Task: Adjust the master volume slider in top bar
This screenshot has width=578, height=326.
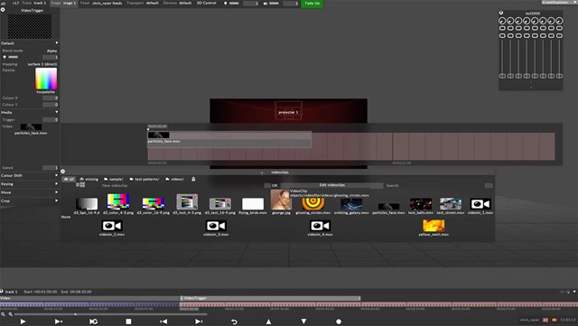Action: tap(275, 4)
